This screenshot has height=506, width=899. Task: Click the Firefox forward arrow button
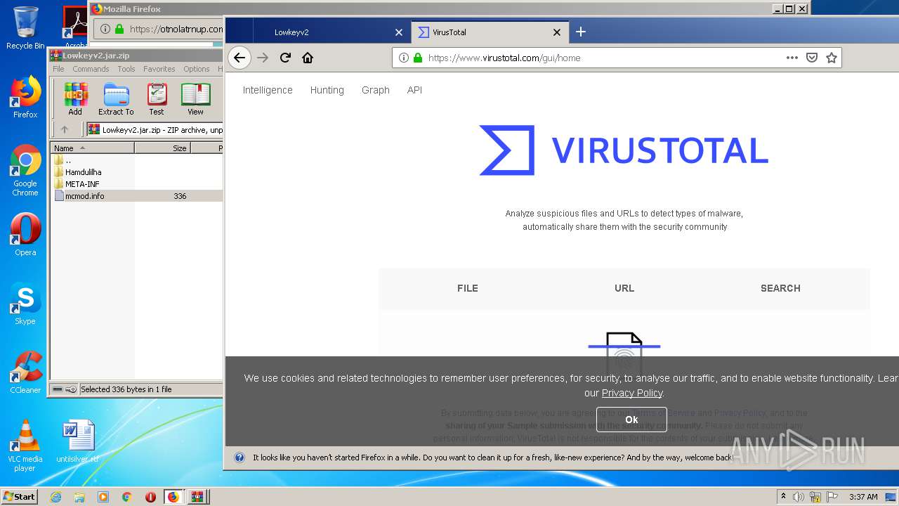coord(263,58)
